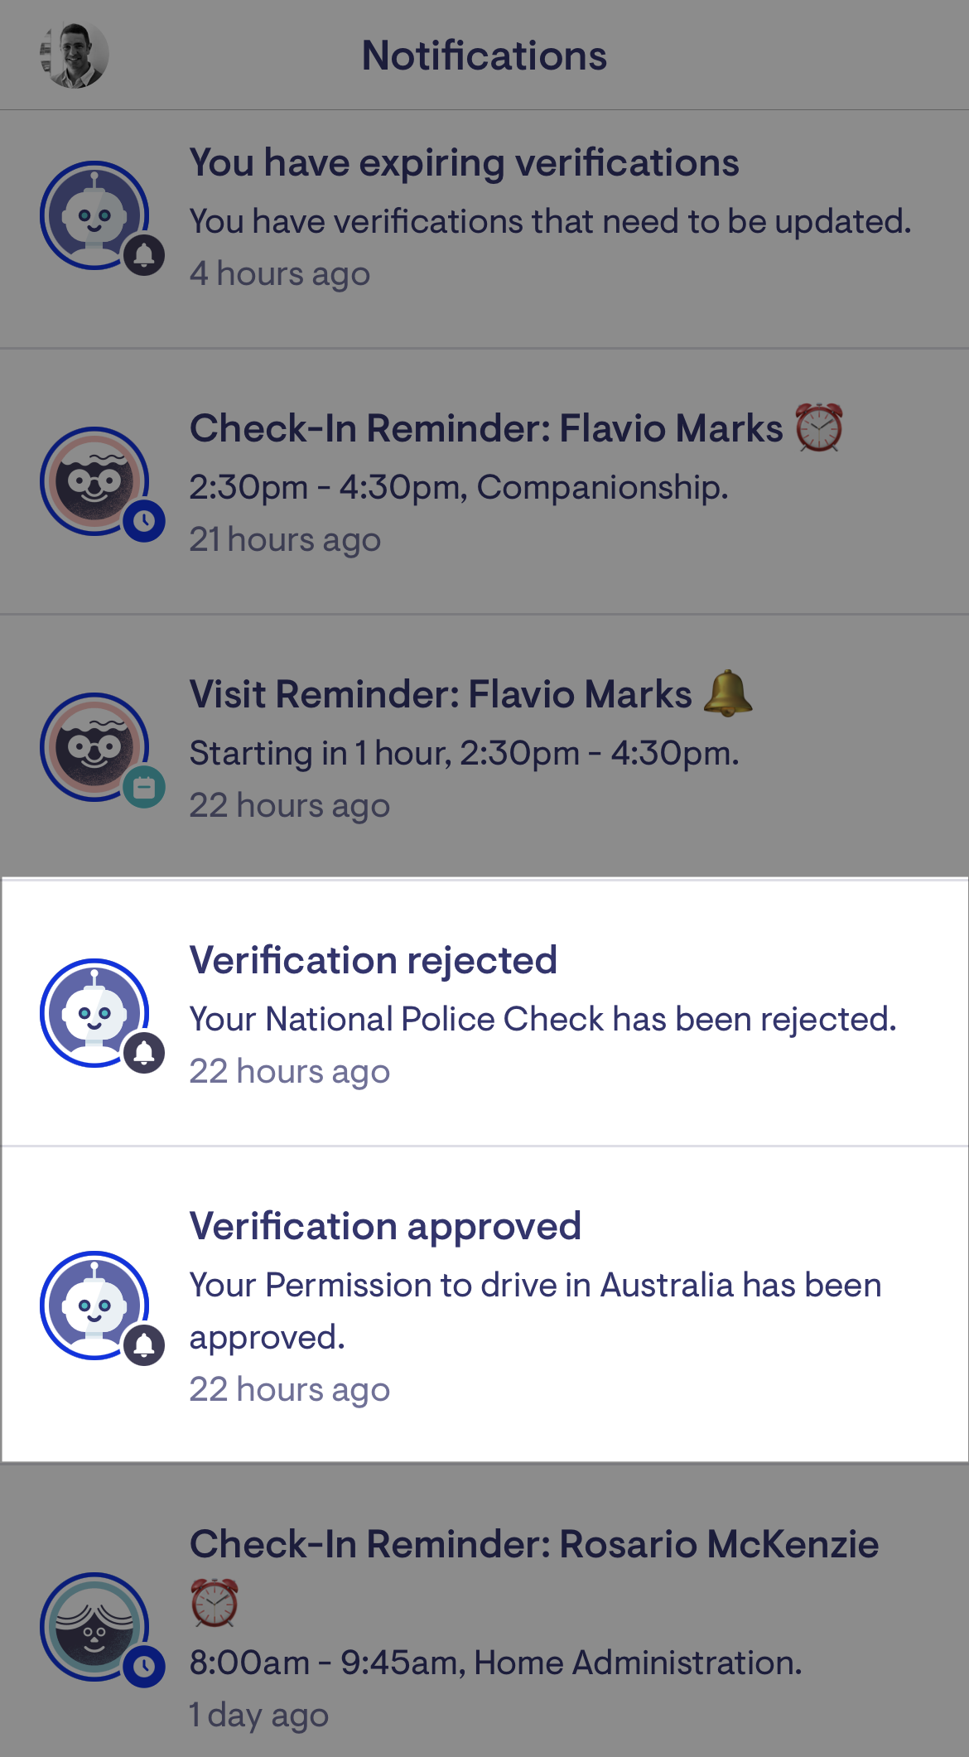Image resolution: width=969 pixels, height=1757 pixels.
Task: Tap robot avatar beside expiring verifications
Action: pyautogui.click(x=94, y=215)
